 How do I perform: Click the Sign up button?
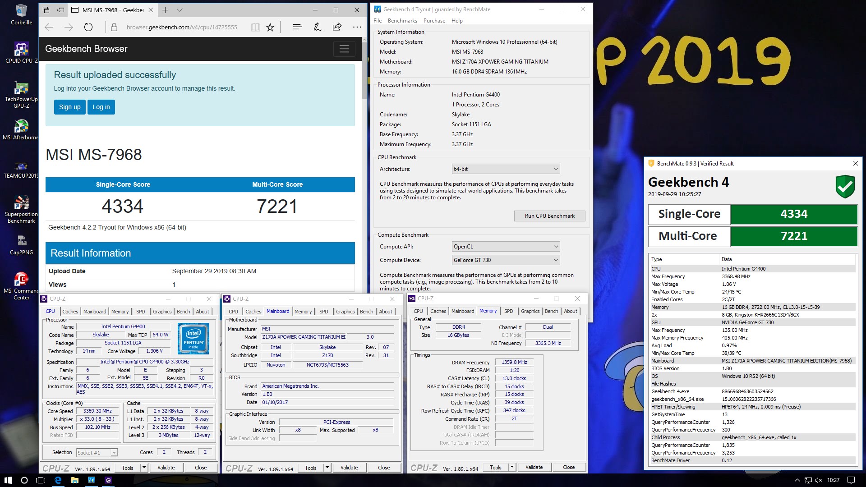(70, 107)
